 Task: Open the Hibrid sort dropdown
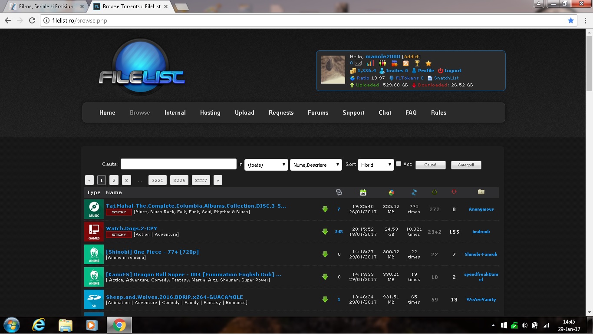(376, 165)
